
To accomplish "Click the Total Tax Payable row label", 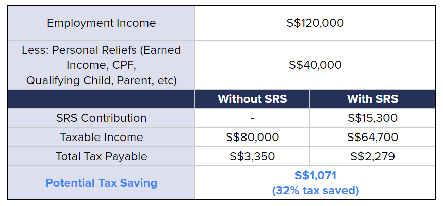I will pyautogui.click(x=101, y=156).
